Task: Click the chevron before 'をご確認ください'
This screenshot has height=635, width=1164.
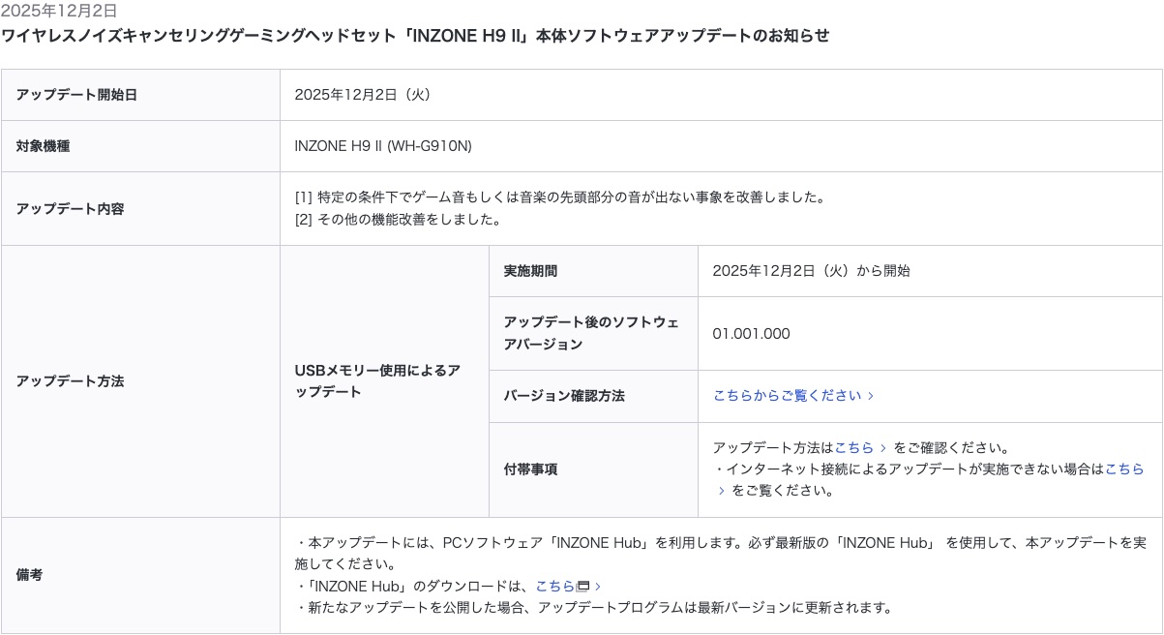Action: (882, 448)
